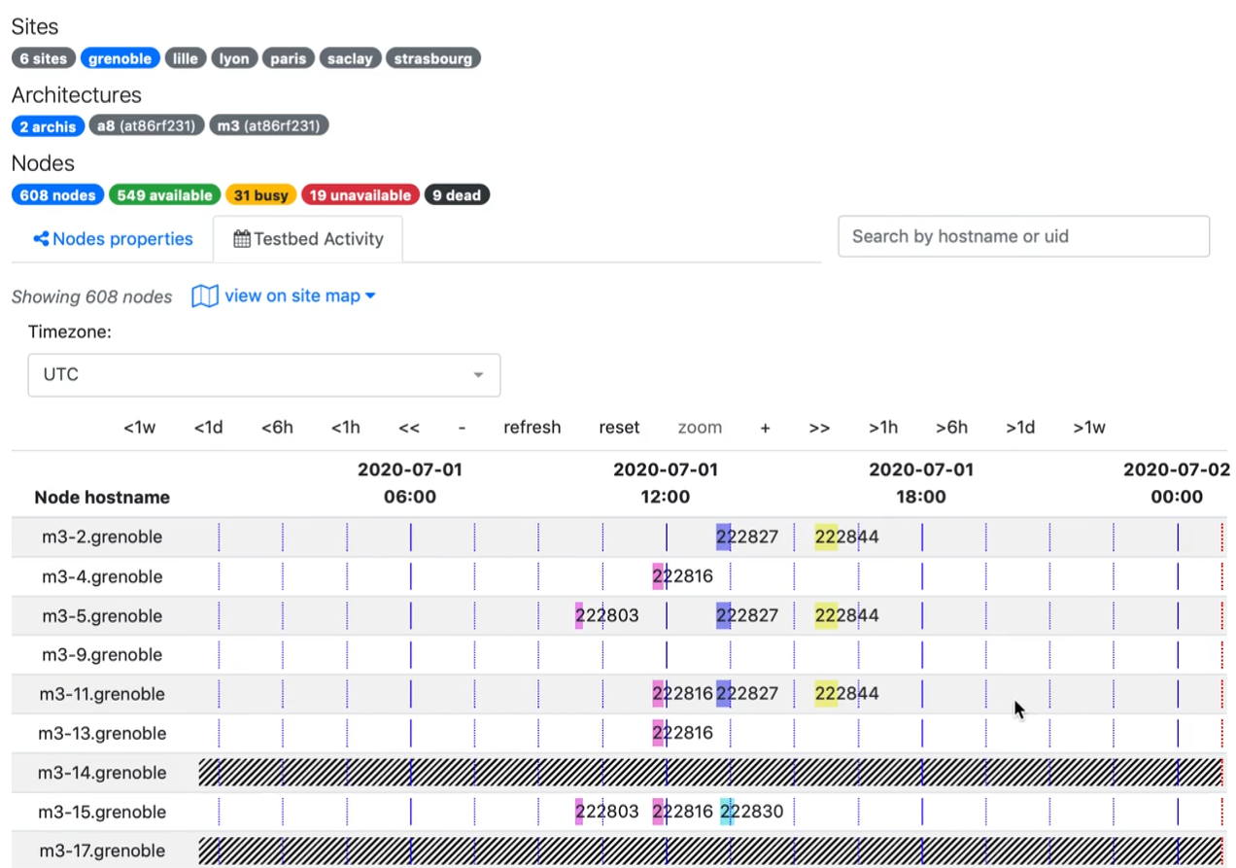
Task: Toggle the grenoble site filter badge
Action: pyautogui.click(x=120, y=58)
